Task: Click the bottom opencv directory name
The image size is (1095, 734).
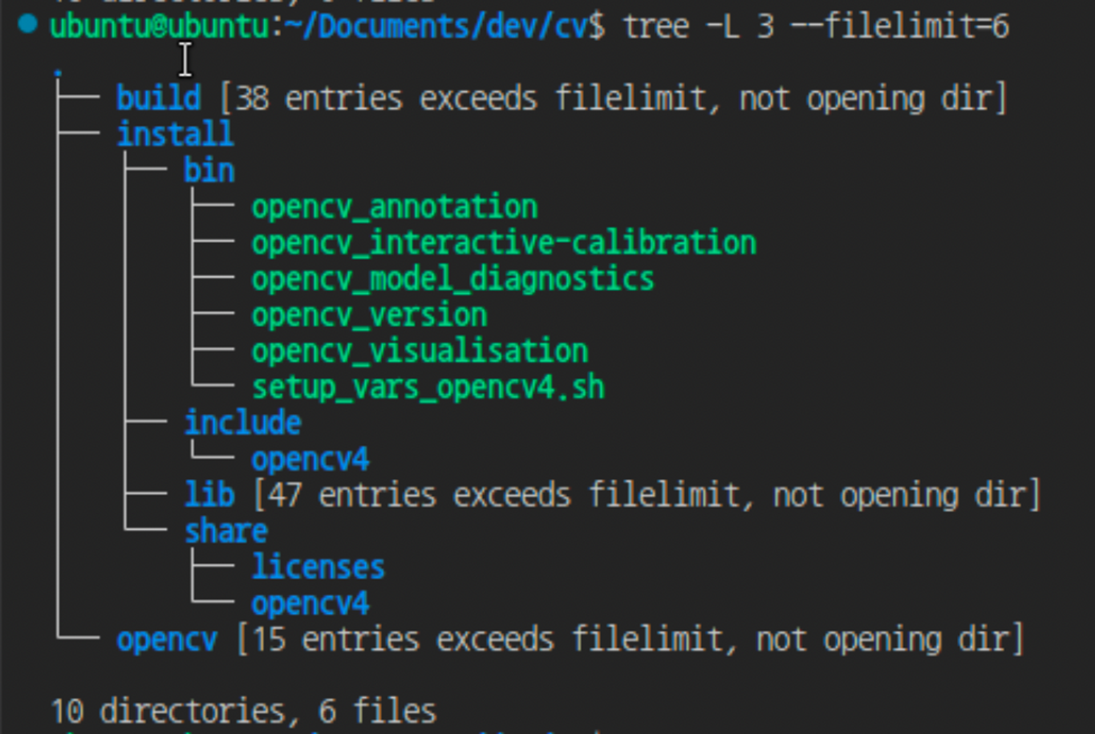Action: pyautogui.click(x=167, y=640)
